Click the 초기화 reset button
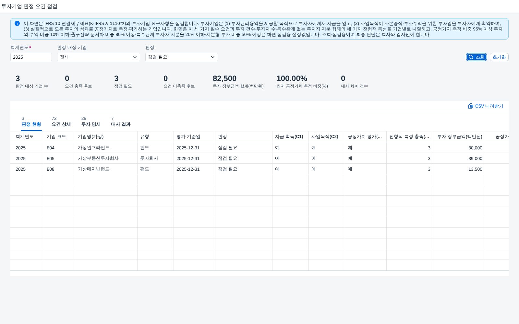The width and height of the screenshot is (519, 324). click(499, 57)
